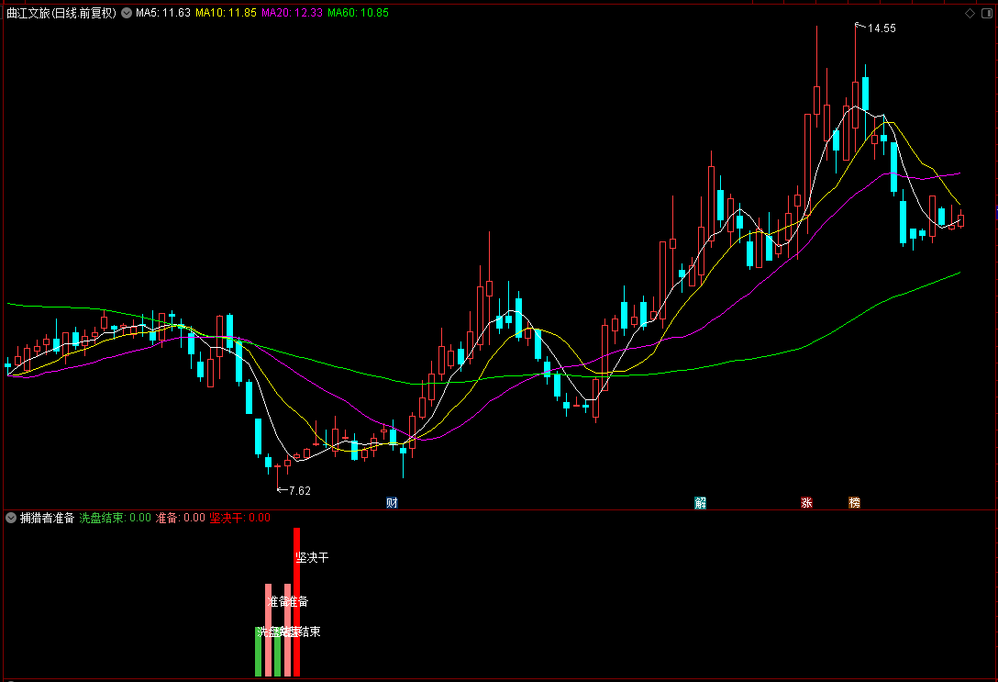Click the 榜 ranking marker icon
This screenshot has height=682, width=998.
pos(854,503)
